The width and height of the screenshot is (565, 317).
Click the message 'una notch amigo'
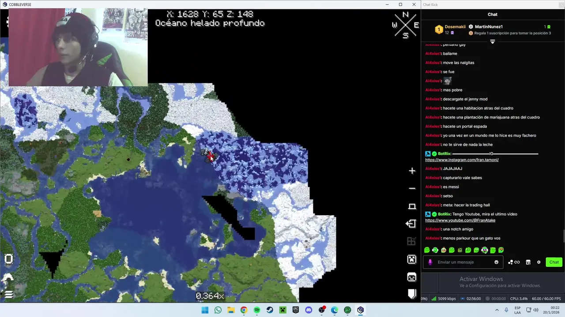458,229
